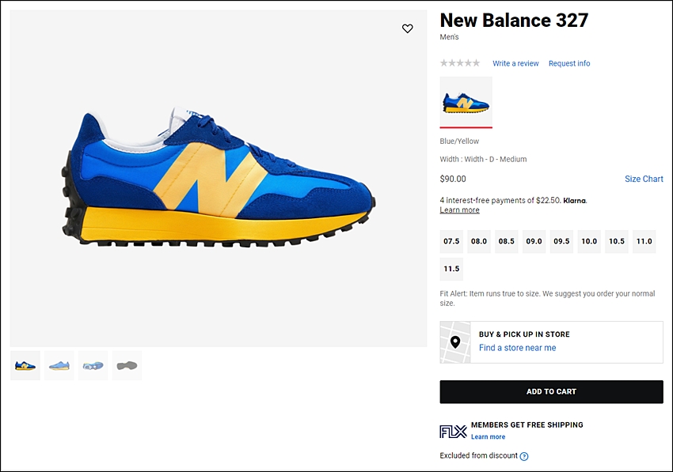This screenshot has height=472, width=673.
Task: Click the FLX members logo
Action: pos(453,432)
